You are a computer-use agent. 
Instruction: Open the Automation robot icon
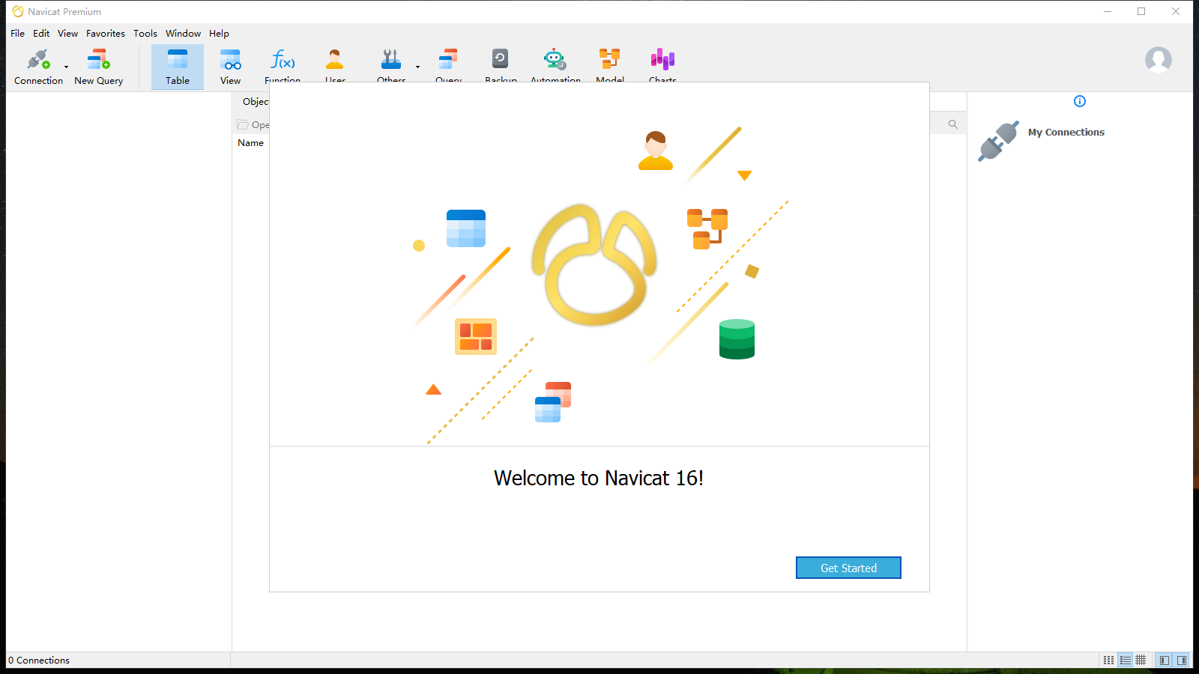(555, 60)
